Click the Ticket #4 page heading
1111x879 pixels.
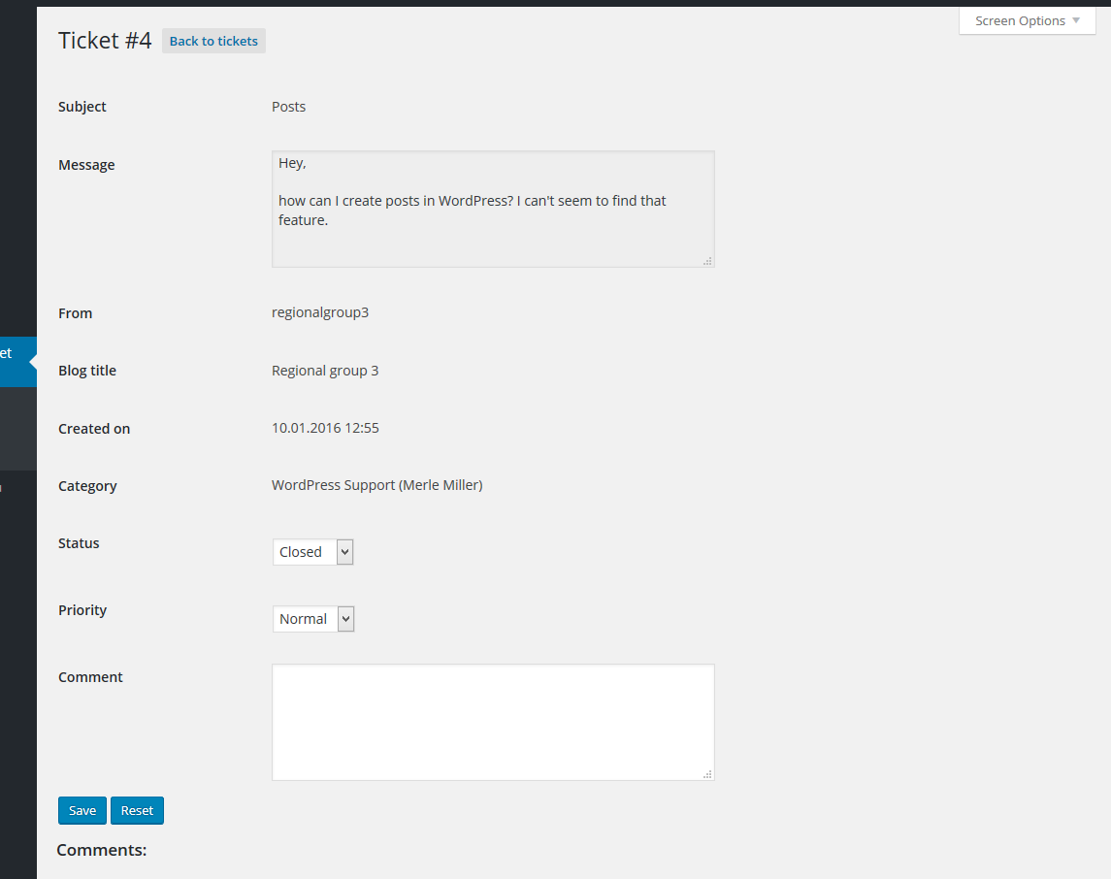[x=105, y=41]
